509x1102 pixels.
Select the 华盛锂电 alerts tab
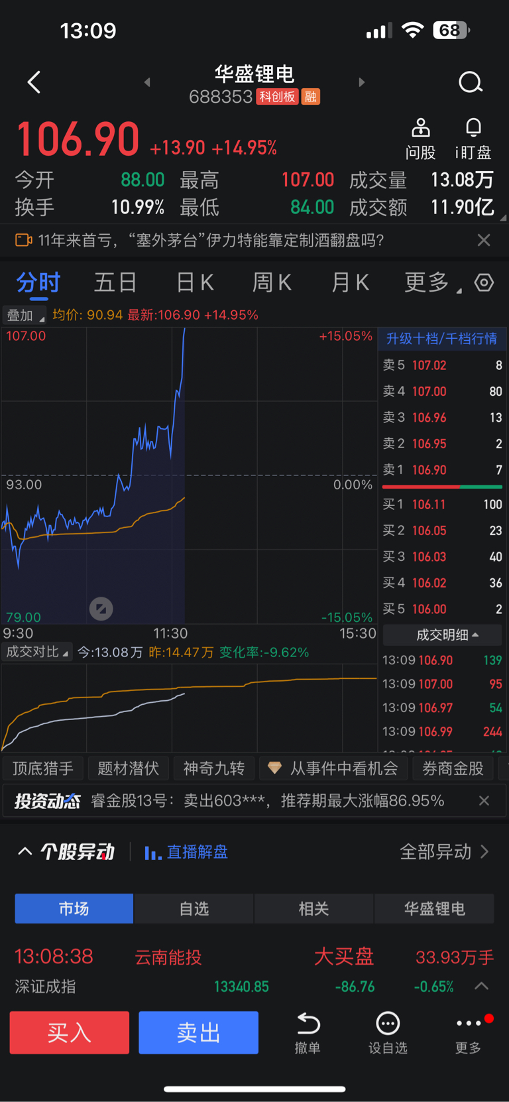click(435, 908)
